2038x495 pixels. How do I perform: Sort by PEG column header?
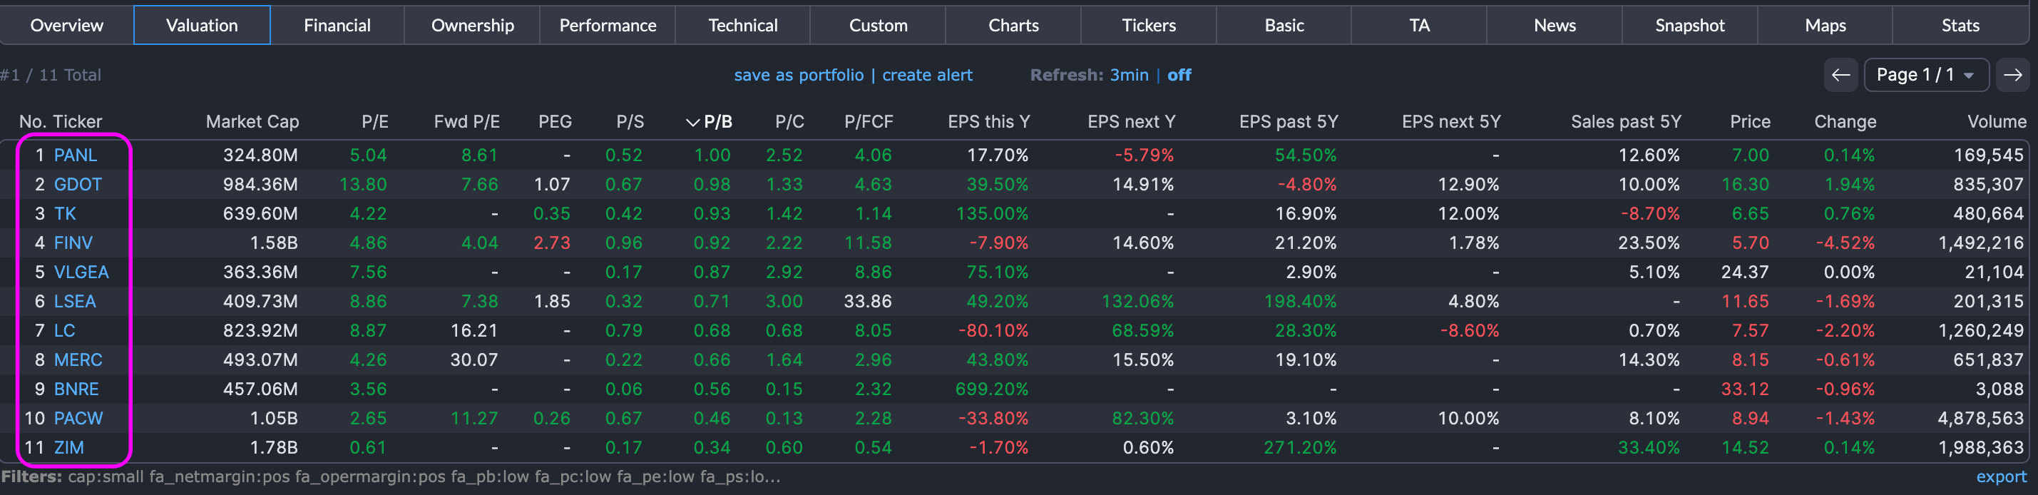pyautogui.click(x=555, y=122)
